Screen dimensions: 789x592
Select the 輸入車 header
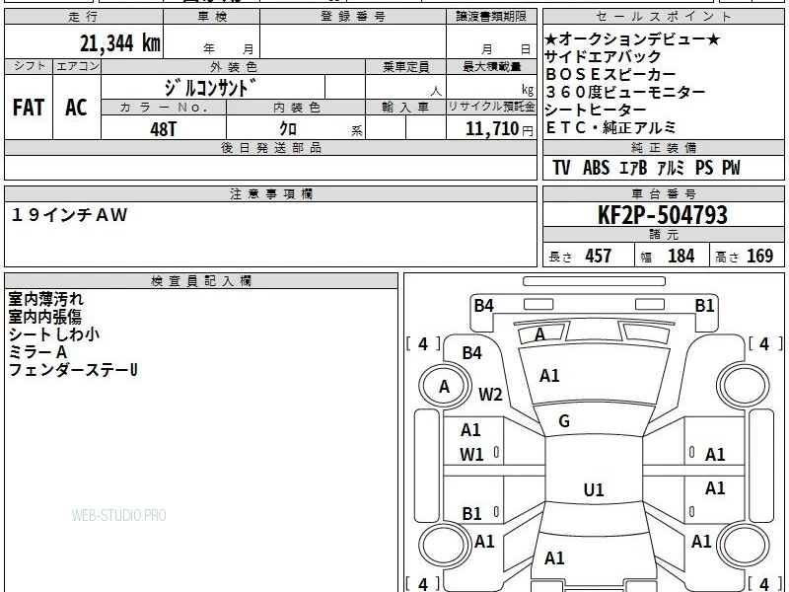click(406, 108)
